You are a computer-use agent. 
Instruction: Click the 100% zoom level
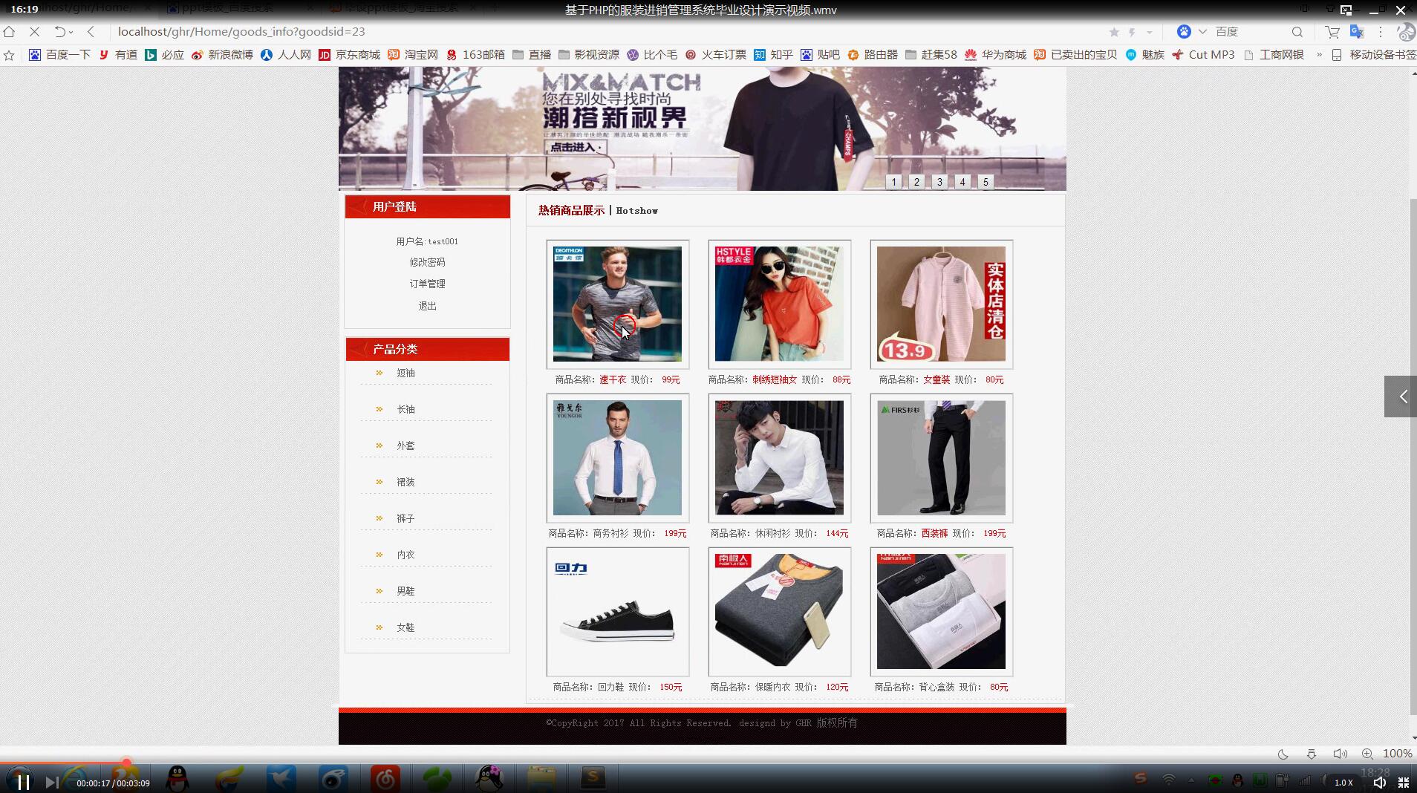1398,754
